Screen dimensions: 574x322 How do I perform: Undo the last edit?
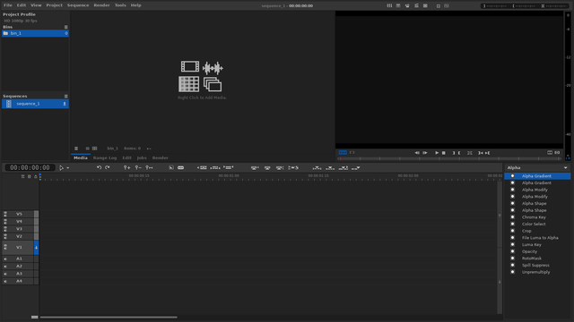pyautogui.click(x=99, y=167)
